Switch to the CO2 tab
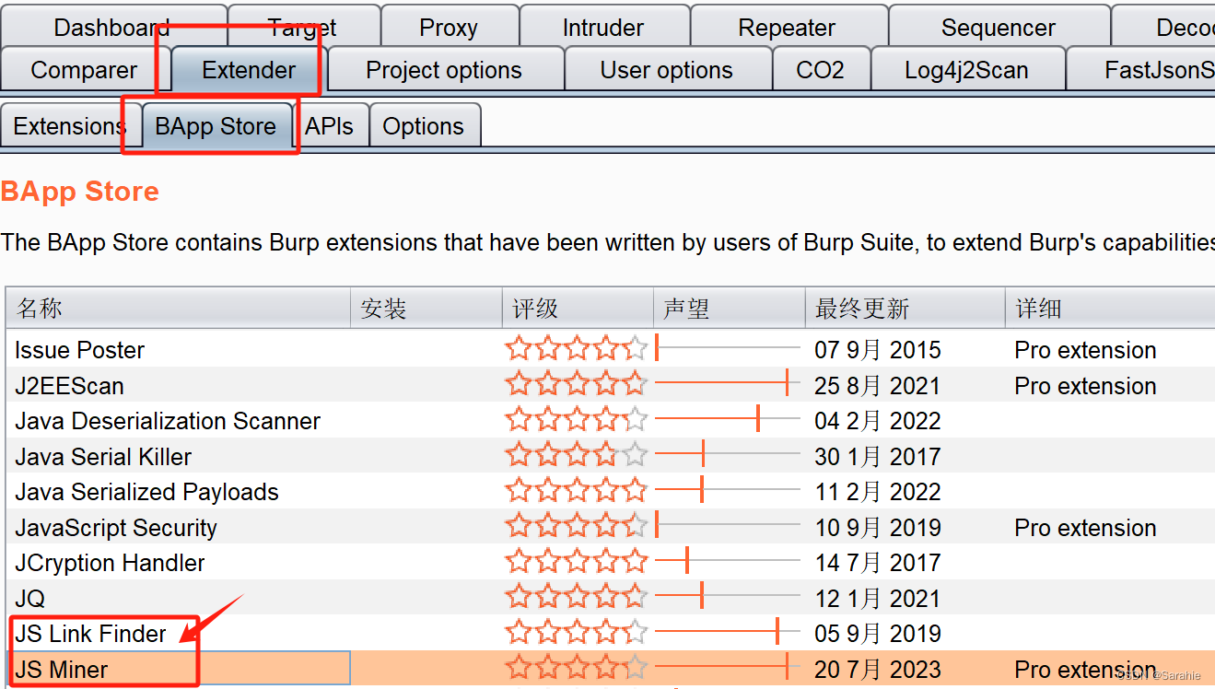 [x=820, y=70]
